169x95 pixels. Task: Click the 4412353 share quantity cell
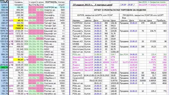click(x=61, y=81)
